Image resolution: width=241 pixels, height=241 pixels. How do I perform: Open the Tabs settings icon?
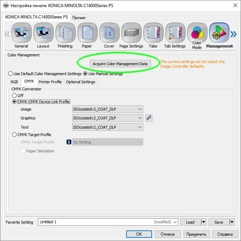[153, 33]
